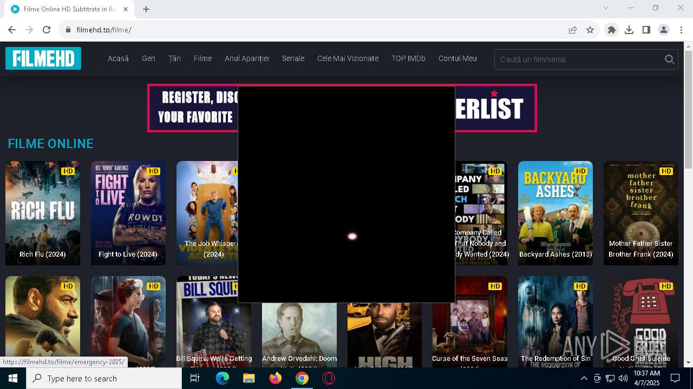Open the Extensions puzzle icon

coord(612,30)
